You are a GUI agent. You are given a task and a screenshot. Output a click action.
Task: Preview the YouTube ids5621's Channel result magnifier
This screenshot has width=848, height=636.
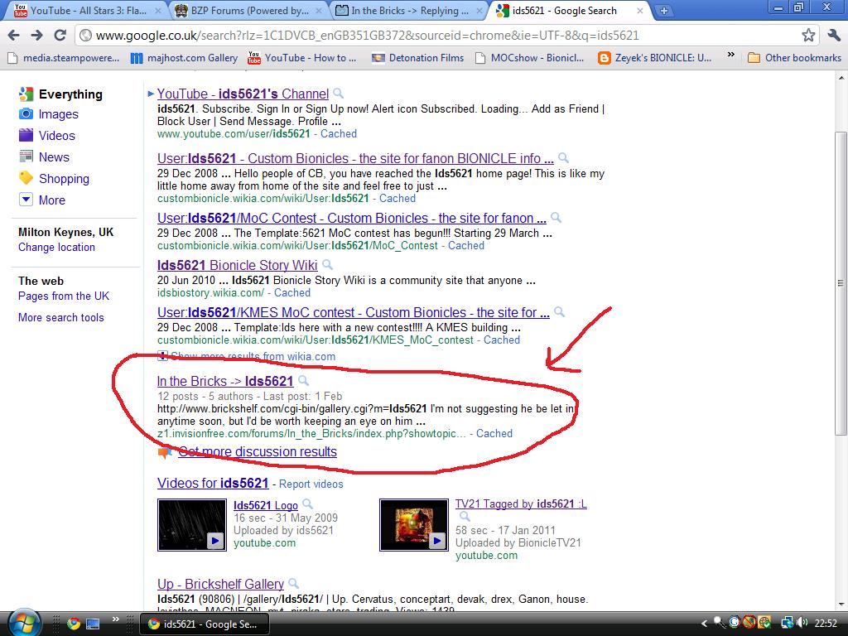point(339,93)
